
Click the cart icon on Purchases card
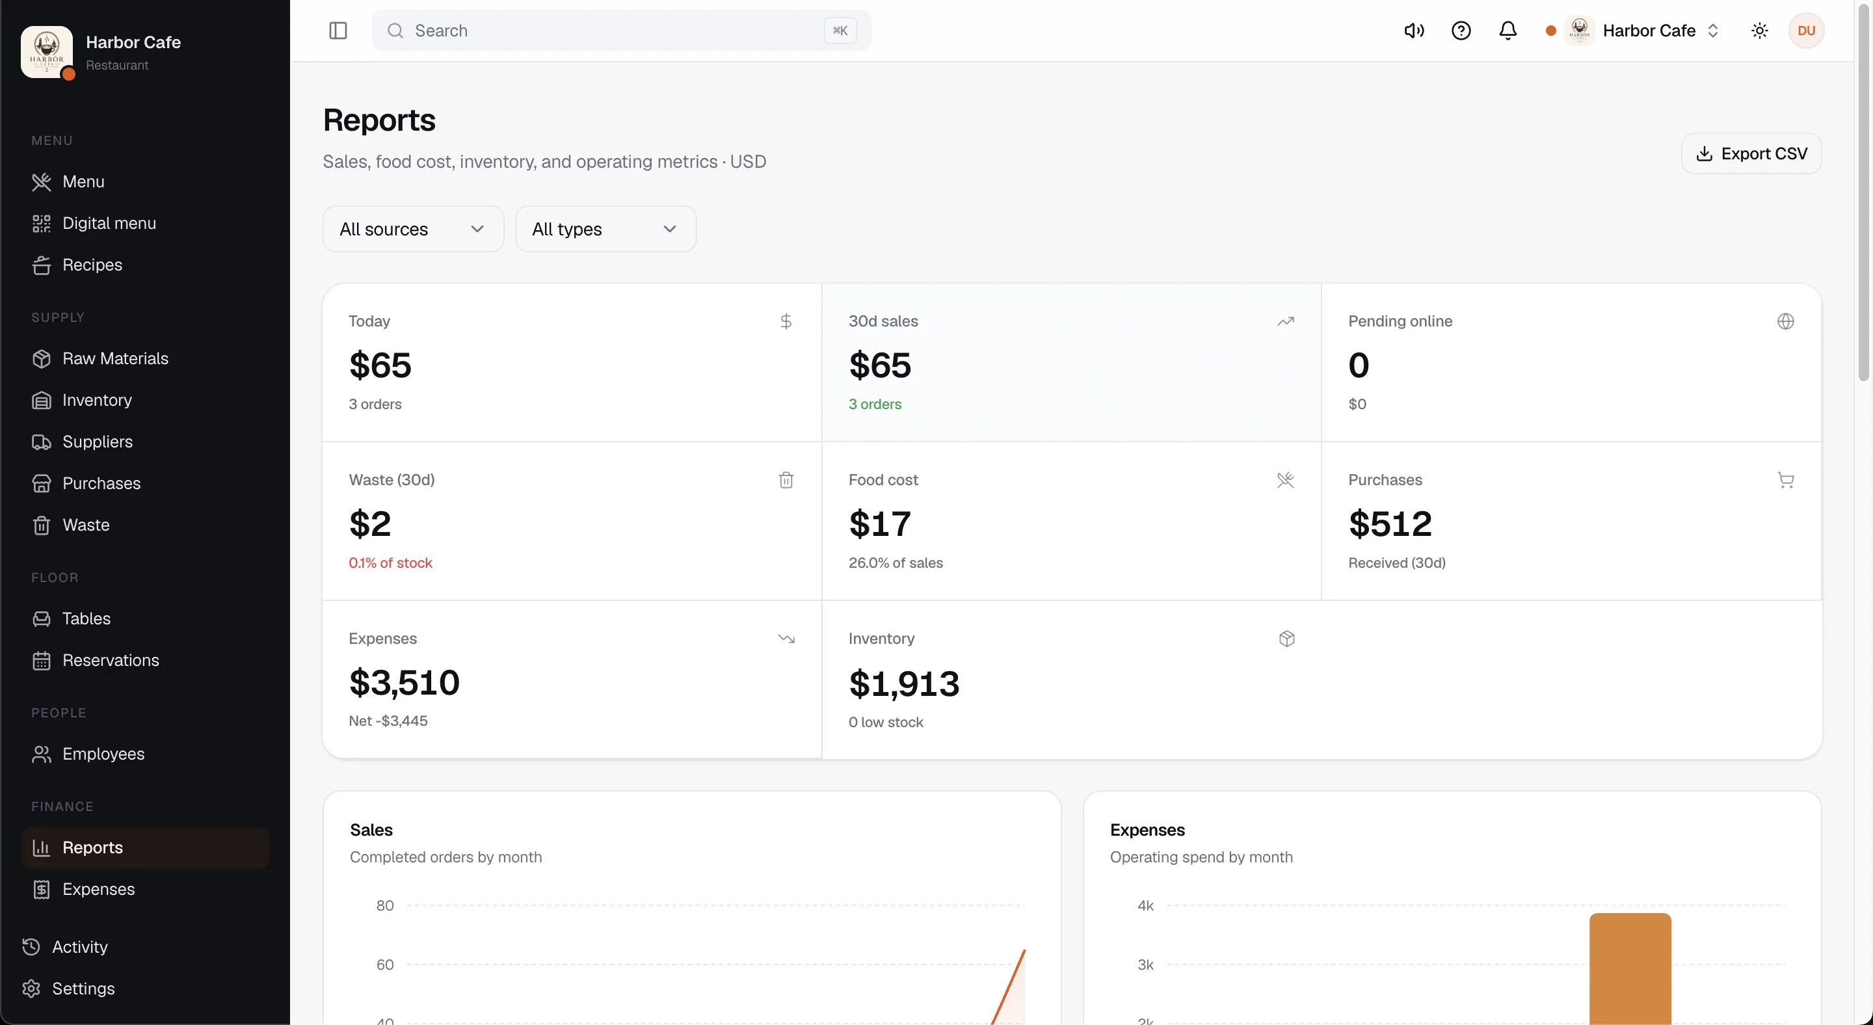pos(1786,480)
